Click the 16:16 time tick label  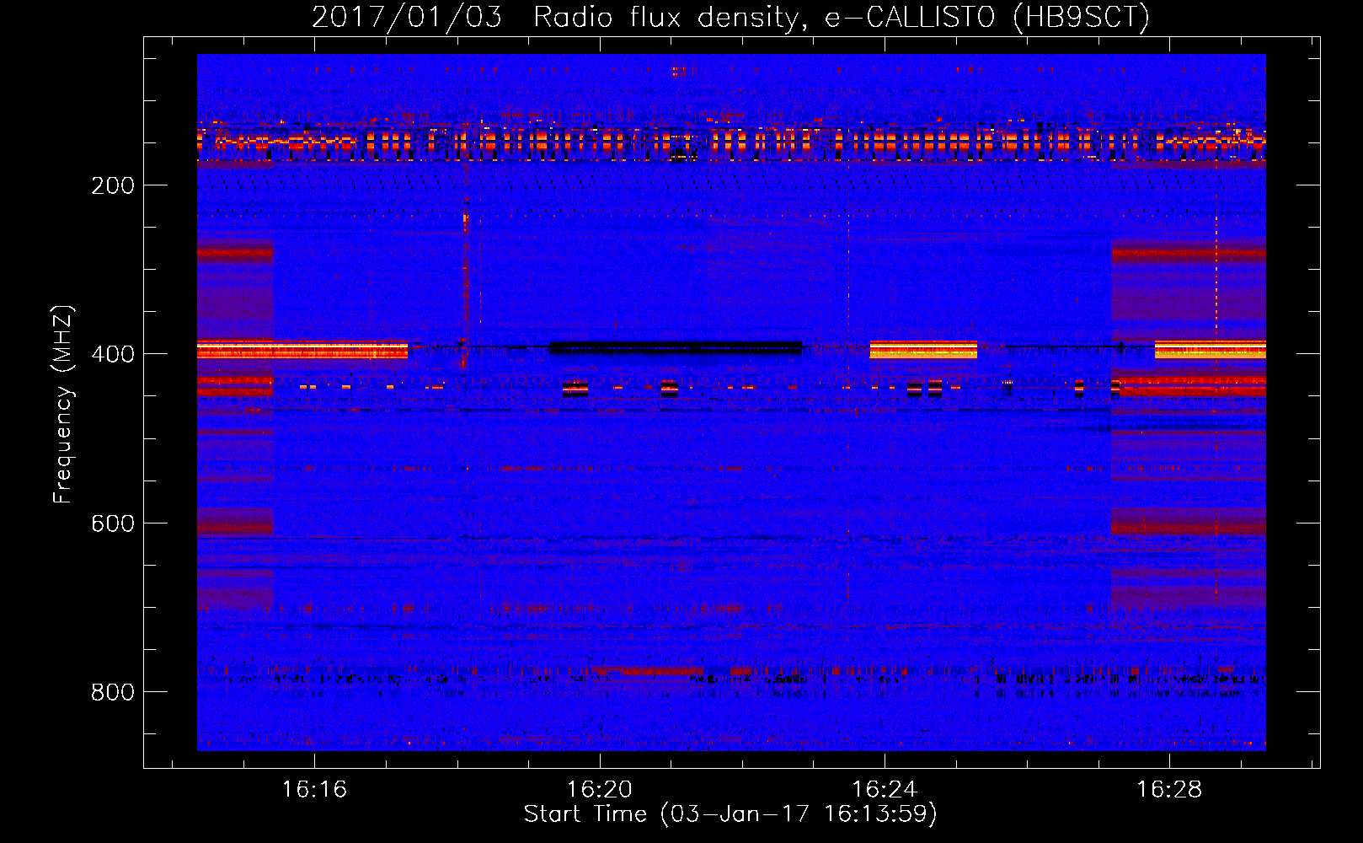[x=314, y=790]
